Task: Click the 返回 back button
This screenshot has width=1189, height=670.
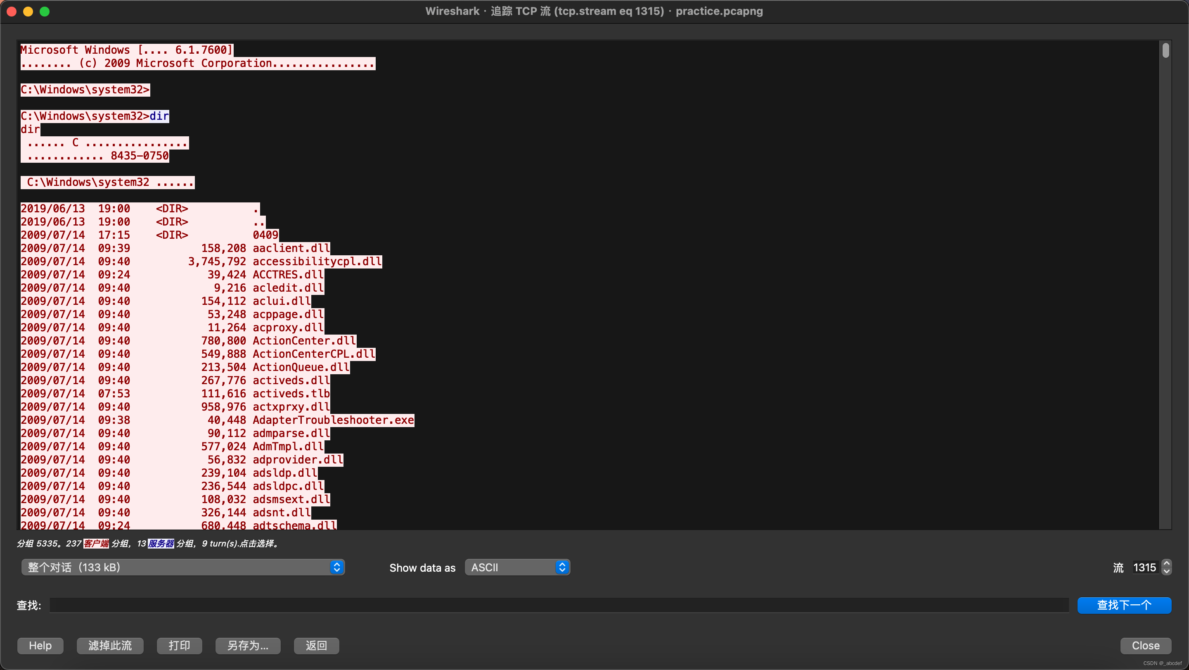Action: click(x=316, y=646)
